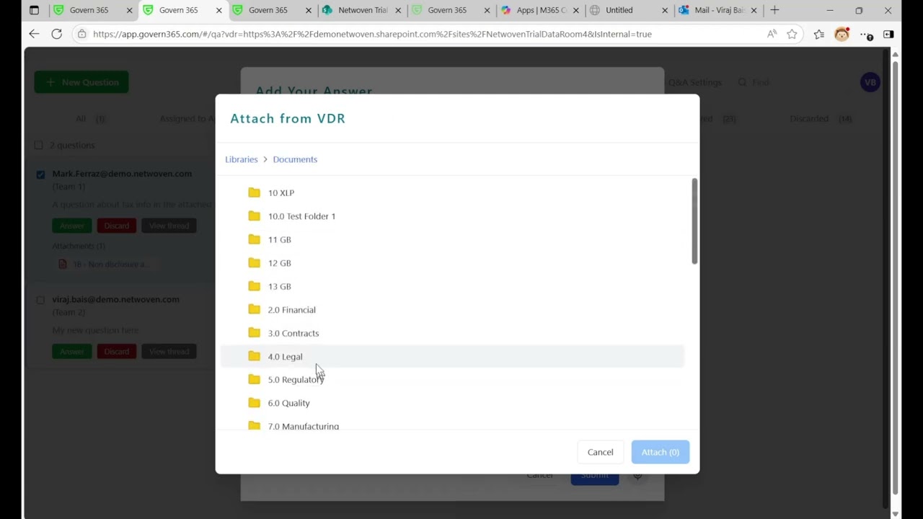Image resolution: width=923 pixels, height=519 pixels.
Task: Open a new browser tab
Action: [774, 10]
